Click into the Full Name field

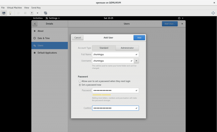[113, 54]
